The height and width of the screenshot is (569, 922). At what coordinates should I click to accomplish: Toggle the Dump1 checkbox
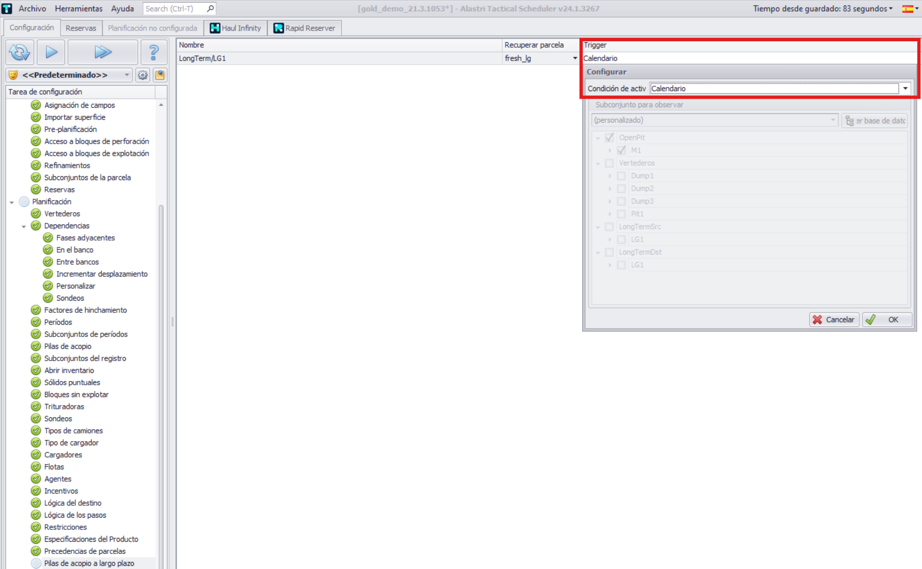[x=621, y=176]
